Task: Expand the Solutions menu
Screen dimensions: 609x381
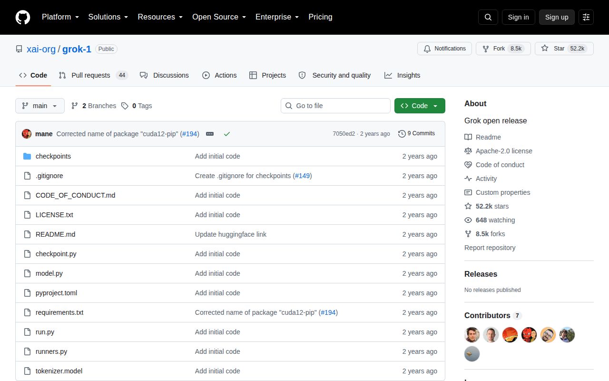Action: (108, 17)
